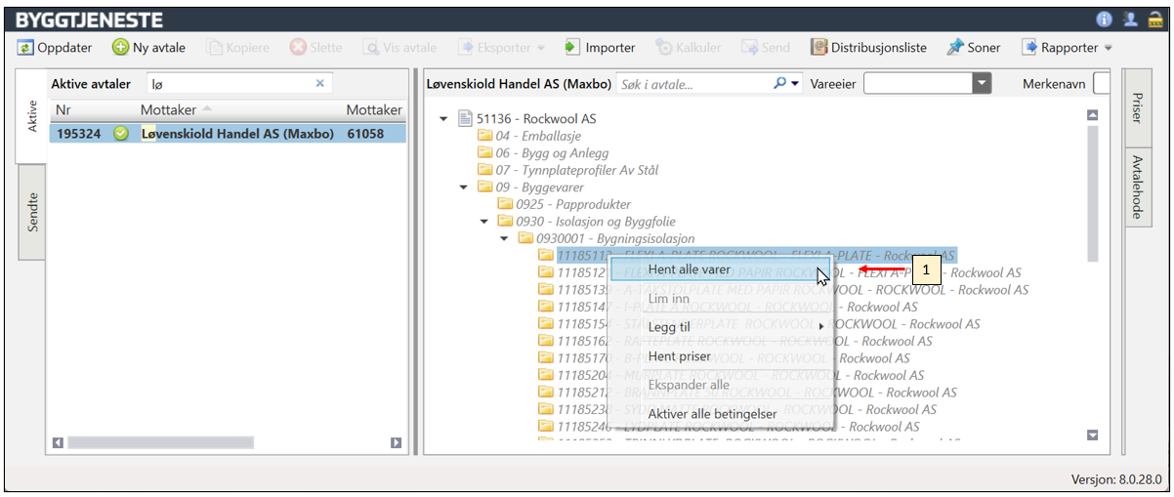Open the Priser side tab

click(1136, 107)
